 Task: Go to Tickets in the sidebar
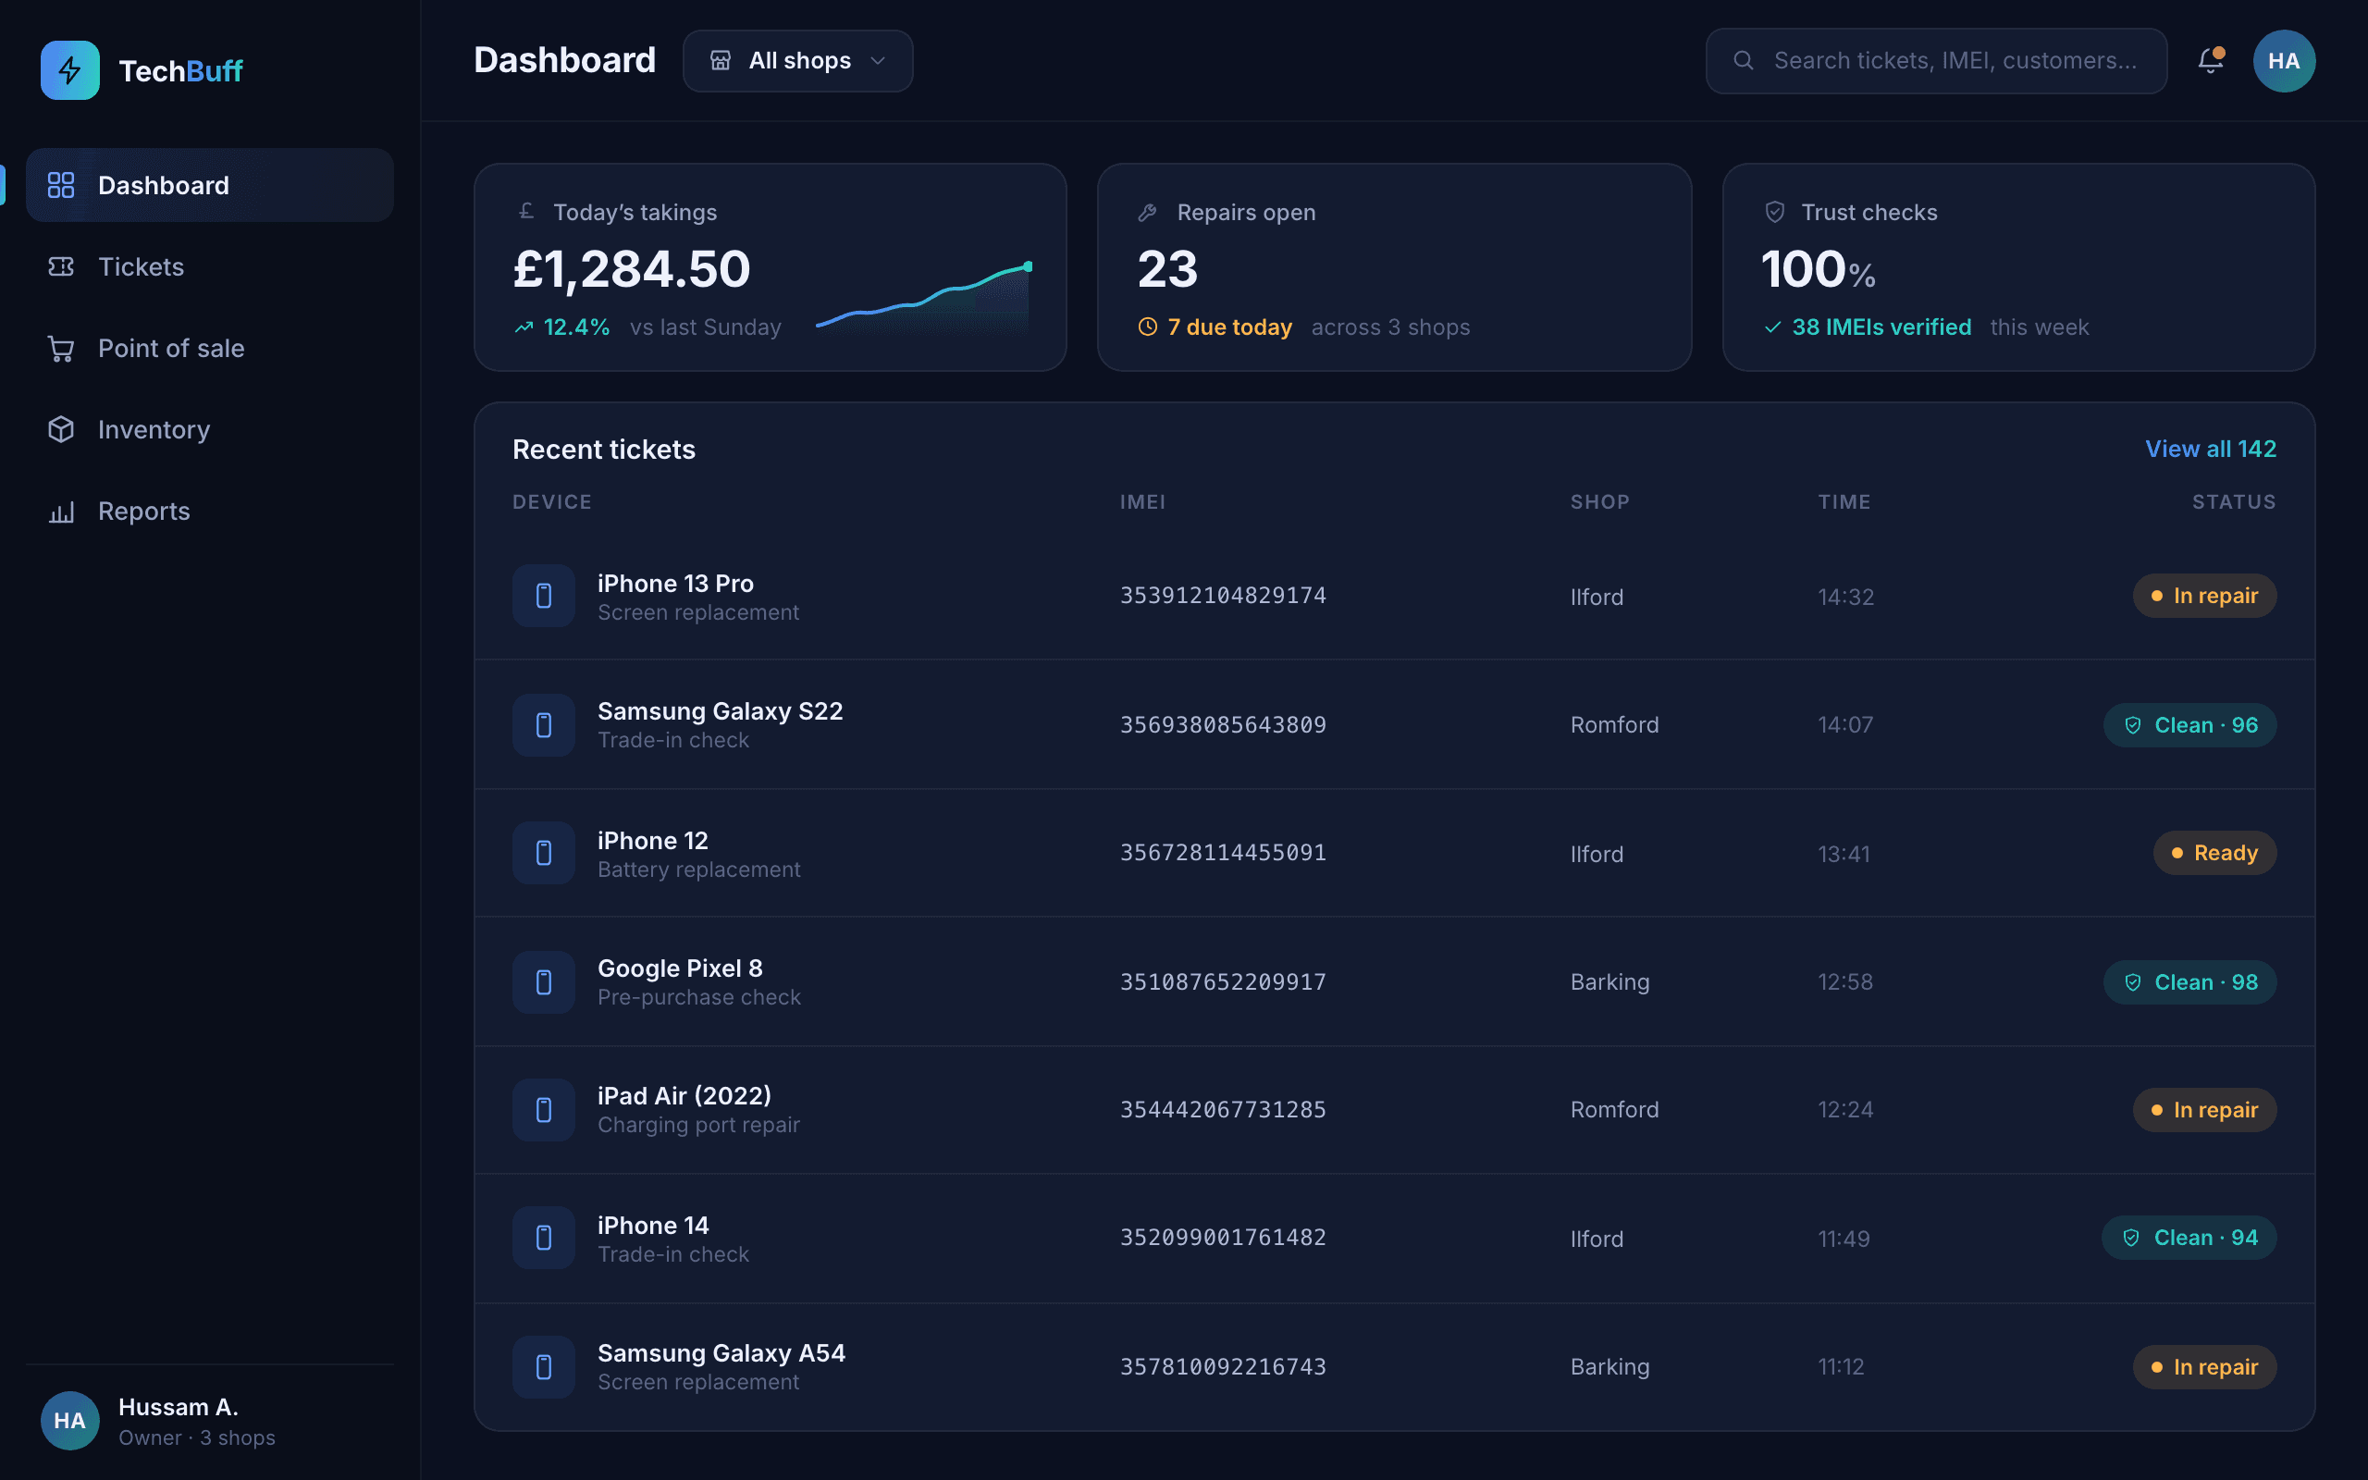[209, 266]
